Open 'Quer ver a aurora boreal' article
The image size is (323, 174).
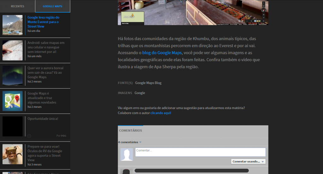tap(45, 72)
